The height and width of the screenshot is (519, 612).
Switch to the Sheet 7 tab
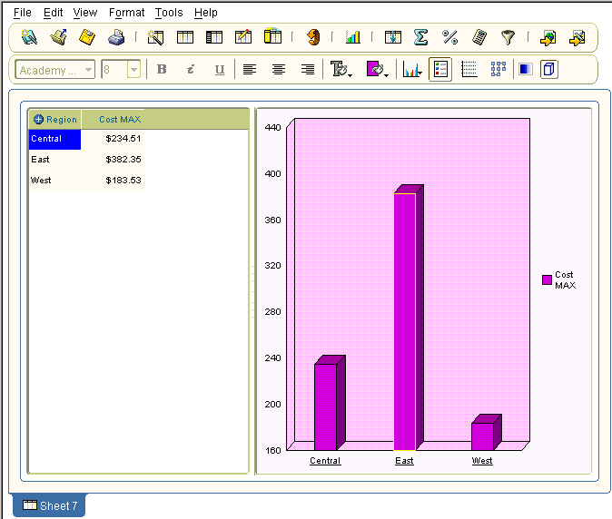click(50, 505)
